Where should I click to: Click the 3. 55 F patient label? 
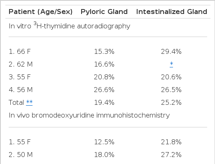click(x=20, y=77)
